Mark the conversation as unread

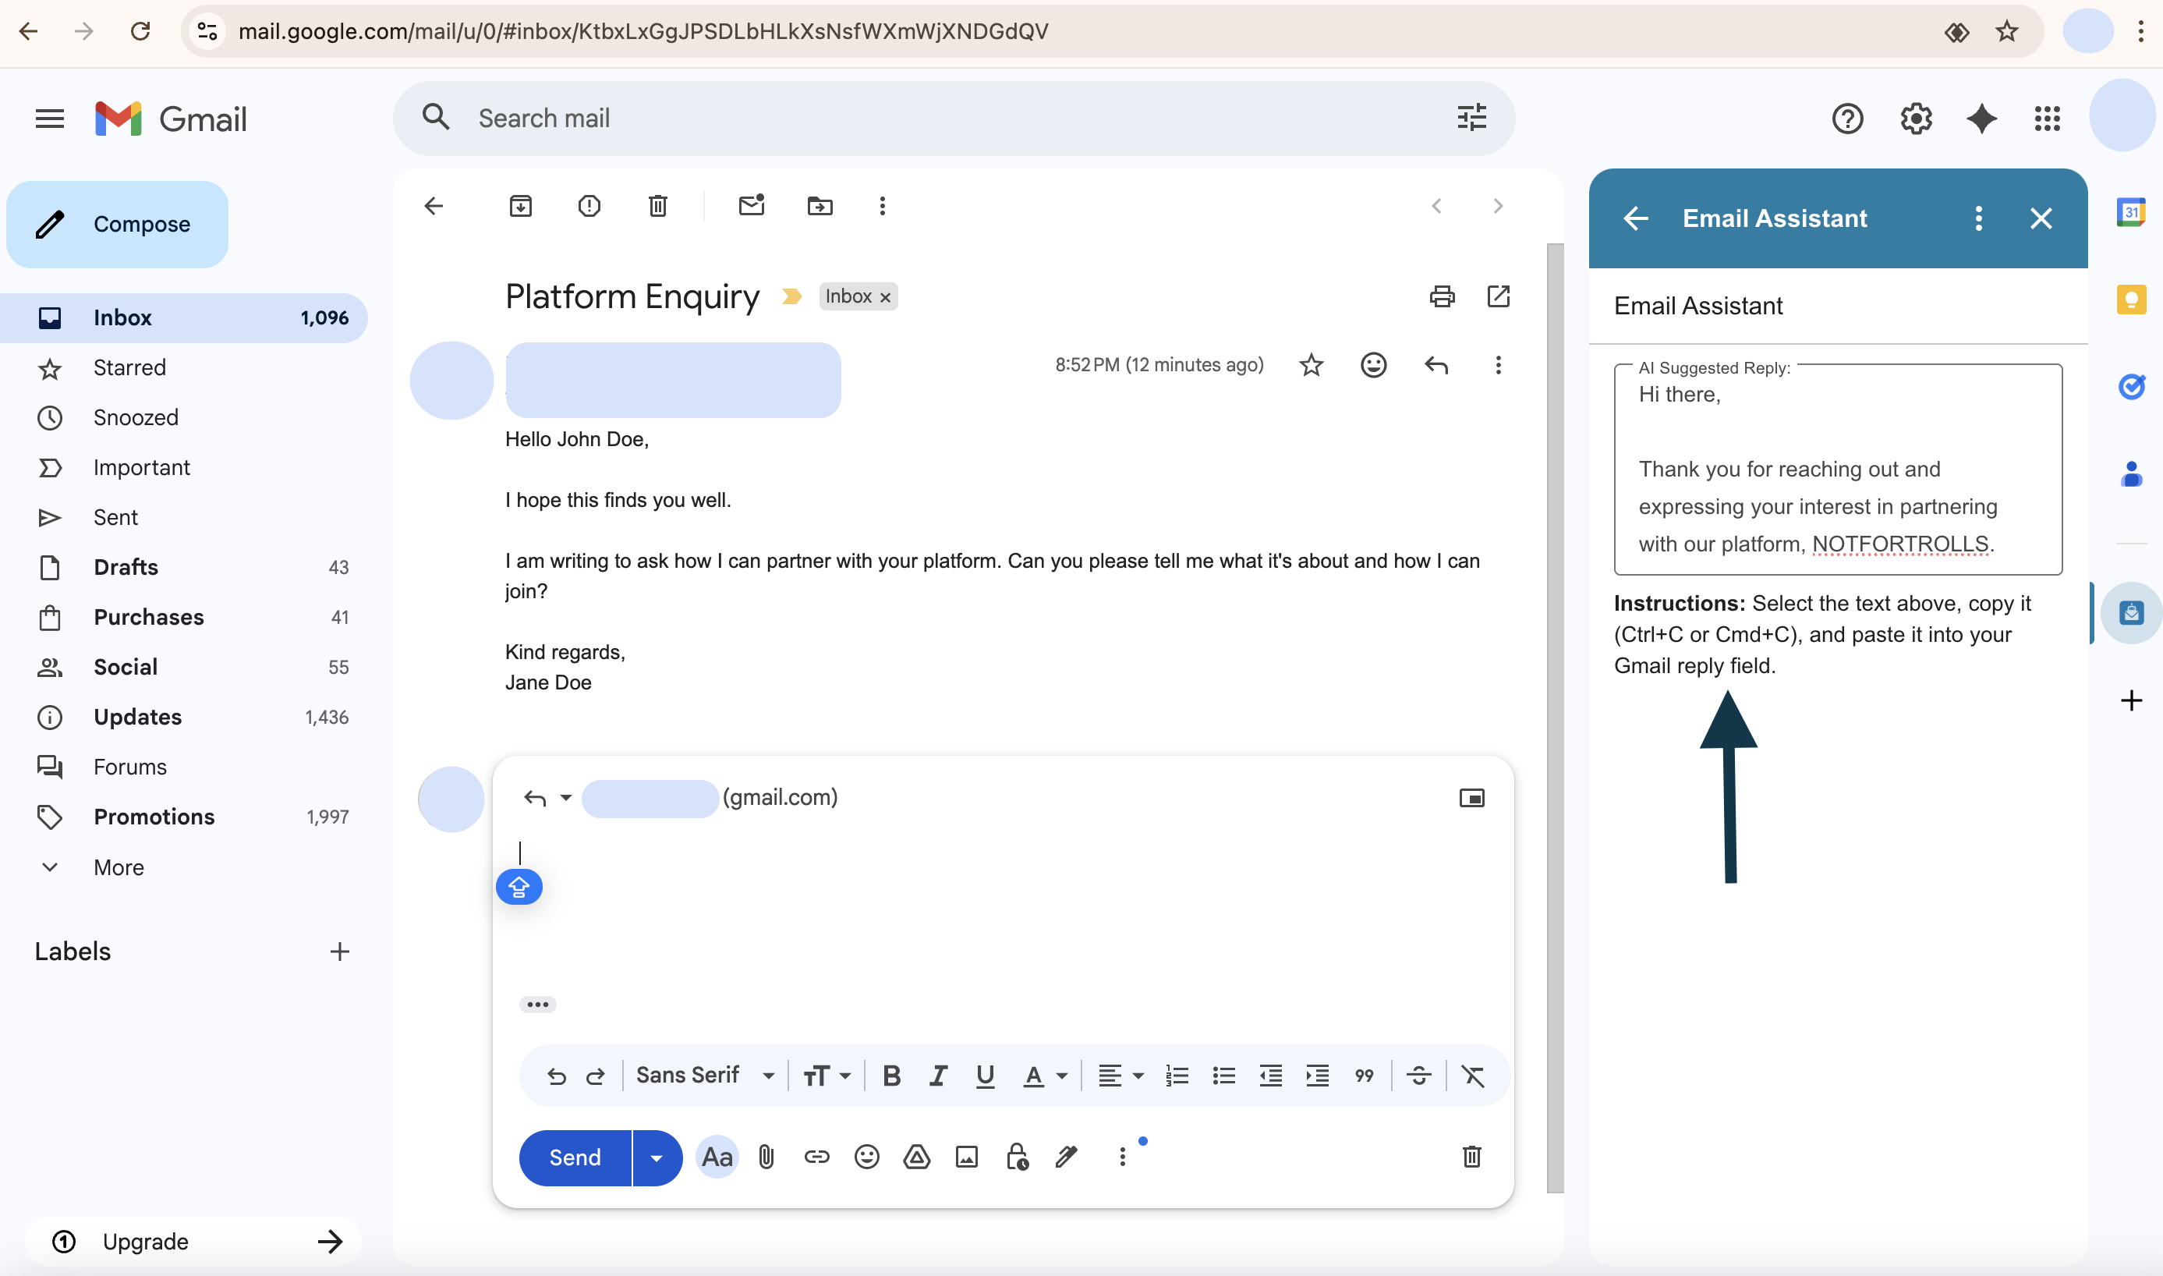point(752,205)
